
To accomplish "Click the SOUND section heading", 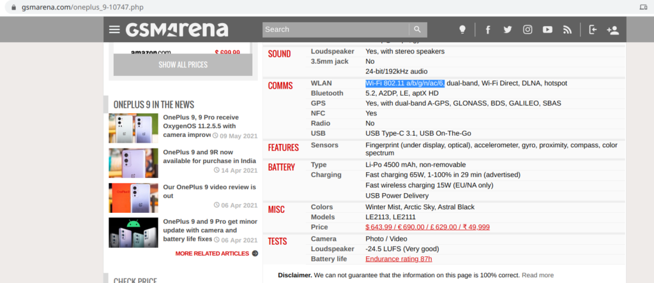I will pyautogui.click(x=280, y=54).
